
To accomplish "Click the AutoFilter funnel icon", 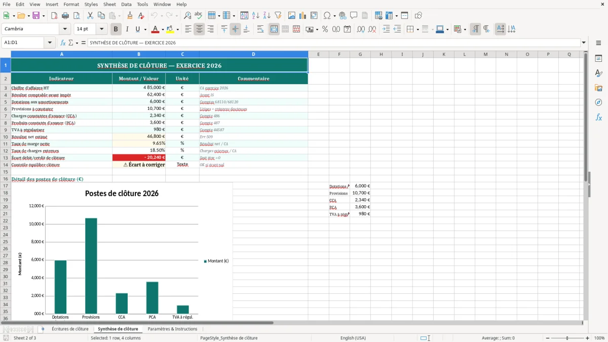I will pos(278,16).
